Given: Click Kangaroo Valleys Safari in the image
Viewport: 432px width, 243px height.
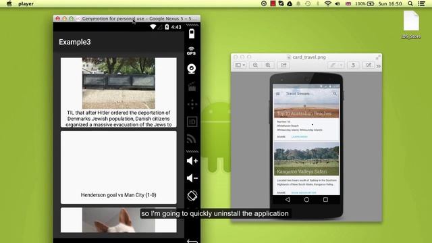Looking at the screenshot, I should coord(302,171).
